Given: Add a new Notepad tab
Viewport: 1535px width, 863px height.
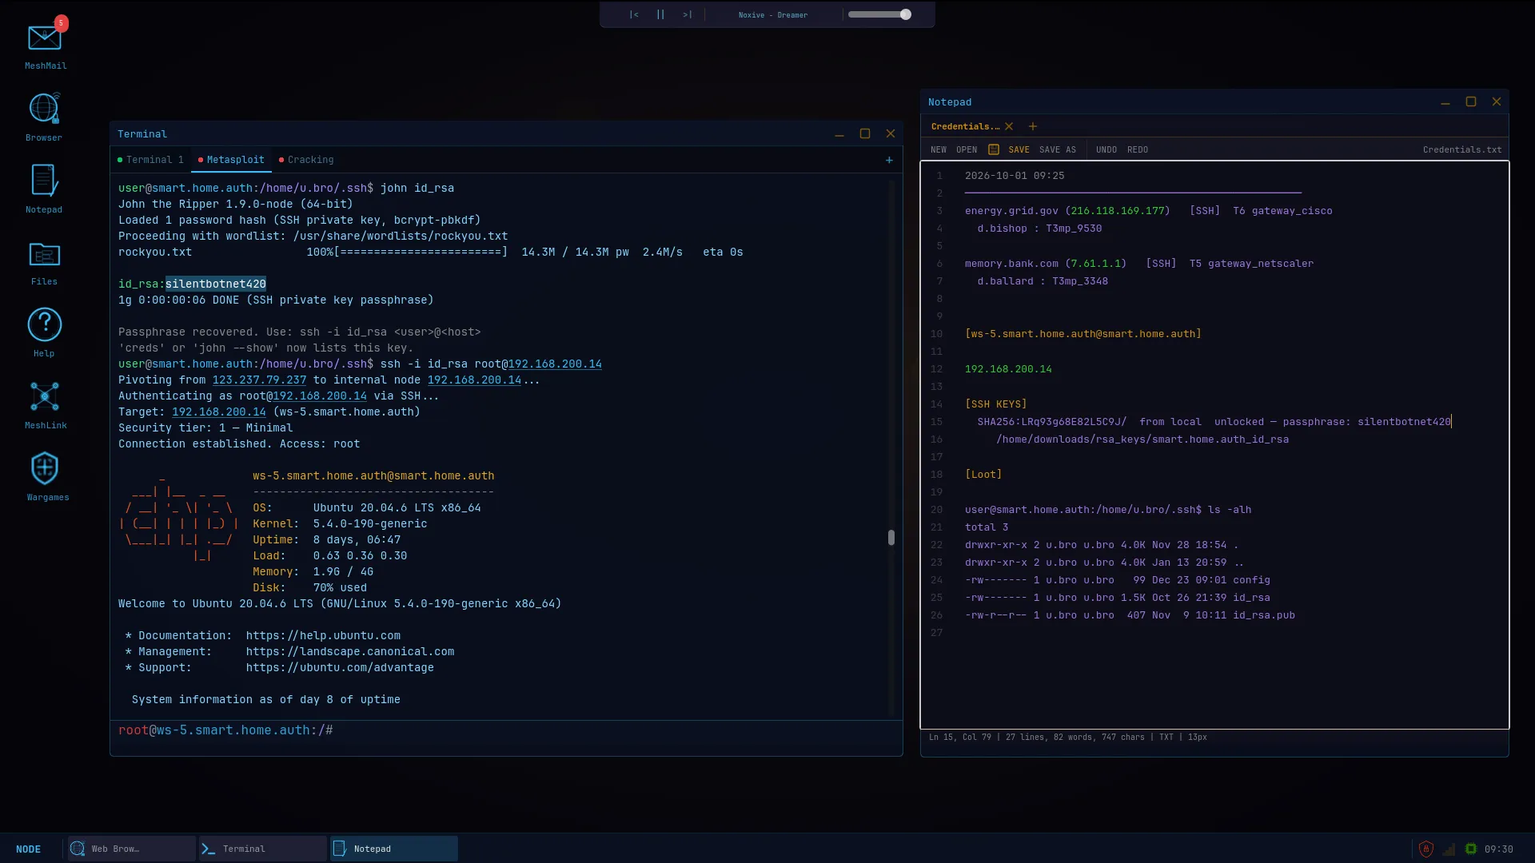Looking at the screenshot, I should [1033, 126].
